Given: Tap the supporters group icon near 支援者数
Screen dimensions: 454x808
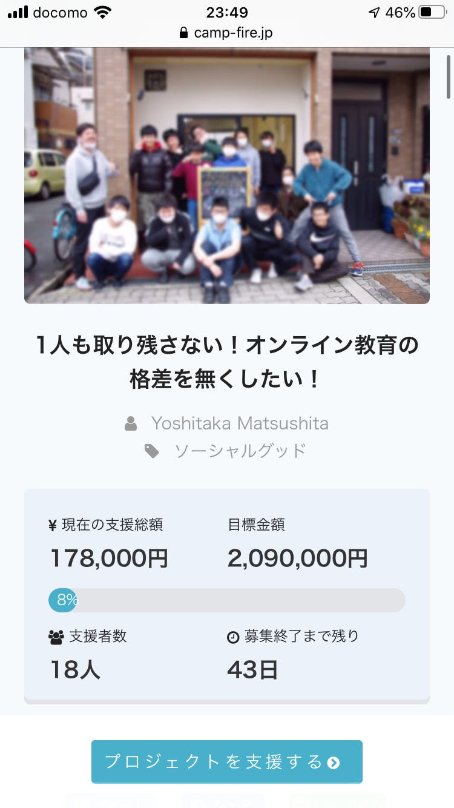Looking at the screenshot, I should coord(56,637).
